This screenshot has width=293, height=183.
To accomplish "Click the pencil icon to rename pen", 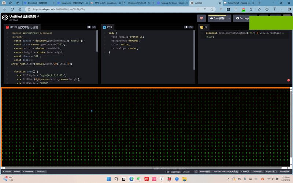I will coord(38,16).
